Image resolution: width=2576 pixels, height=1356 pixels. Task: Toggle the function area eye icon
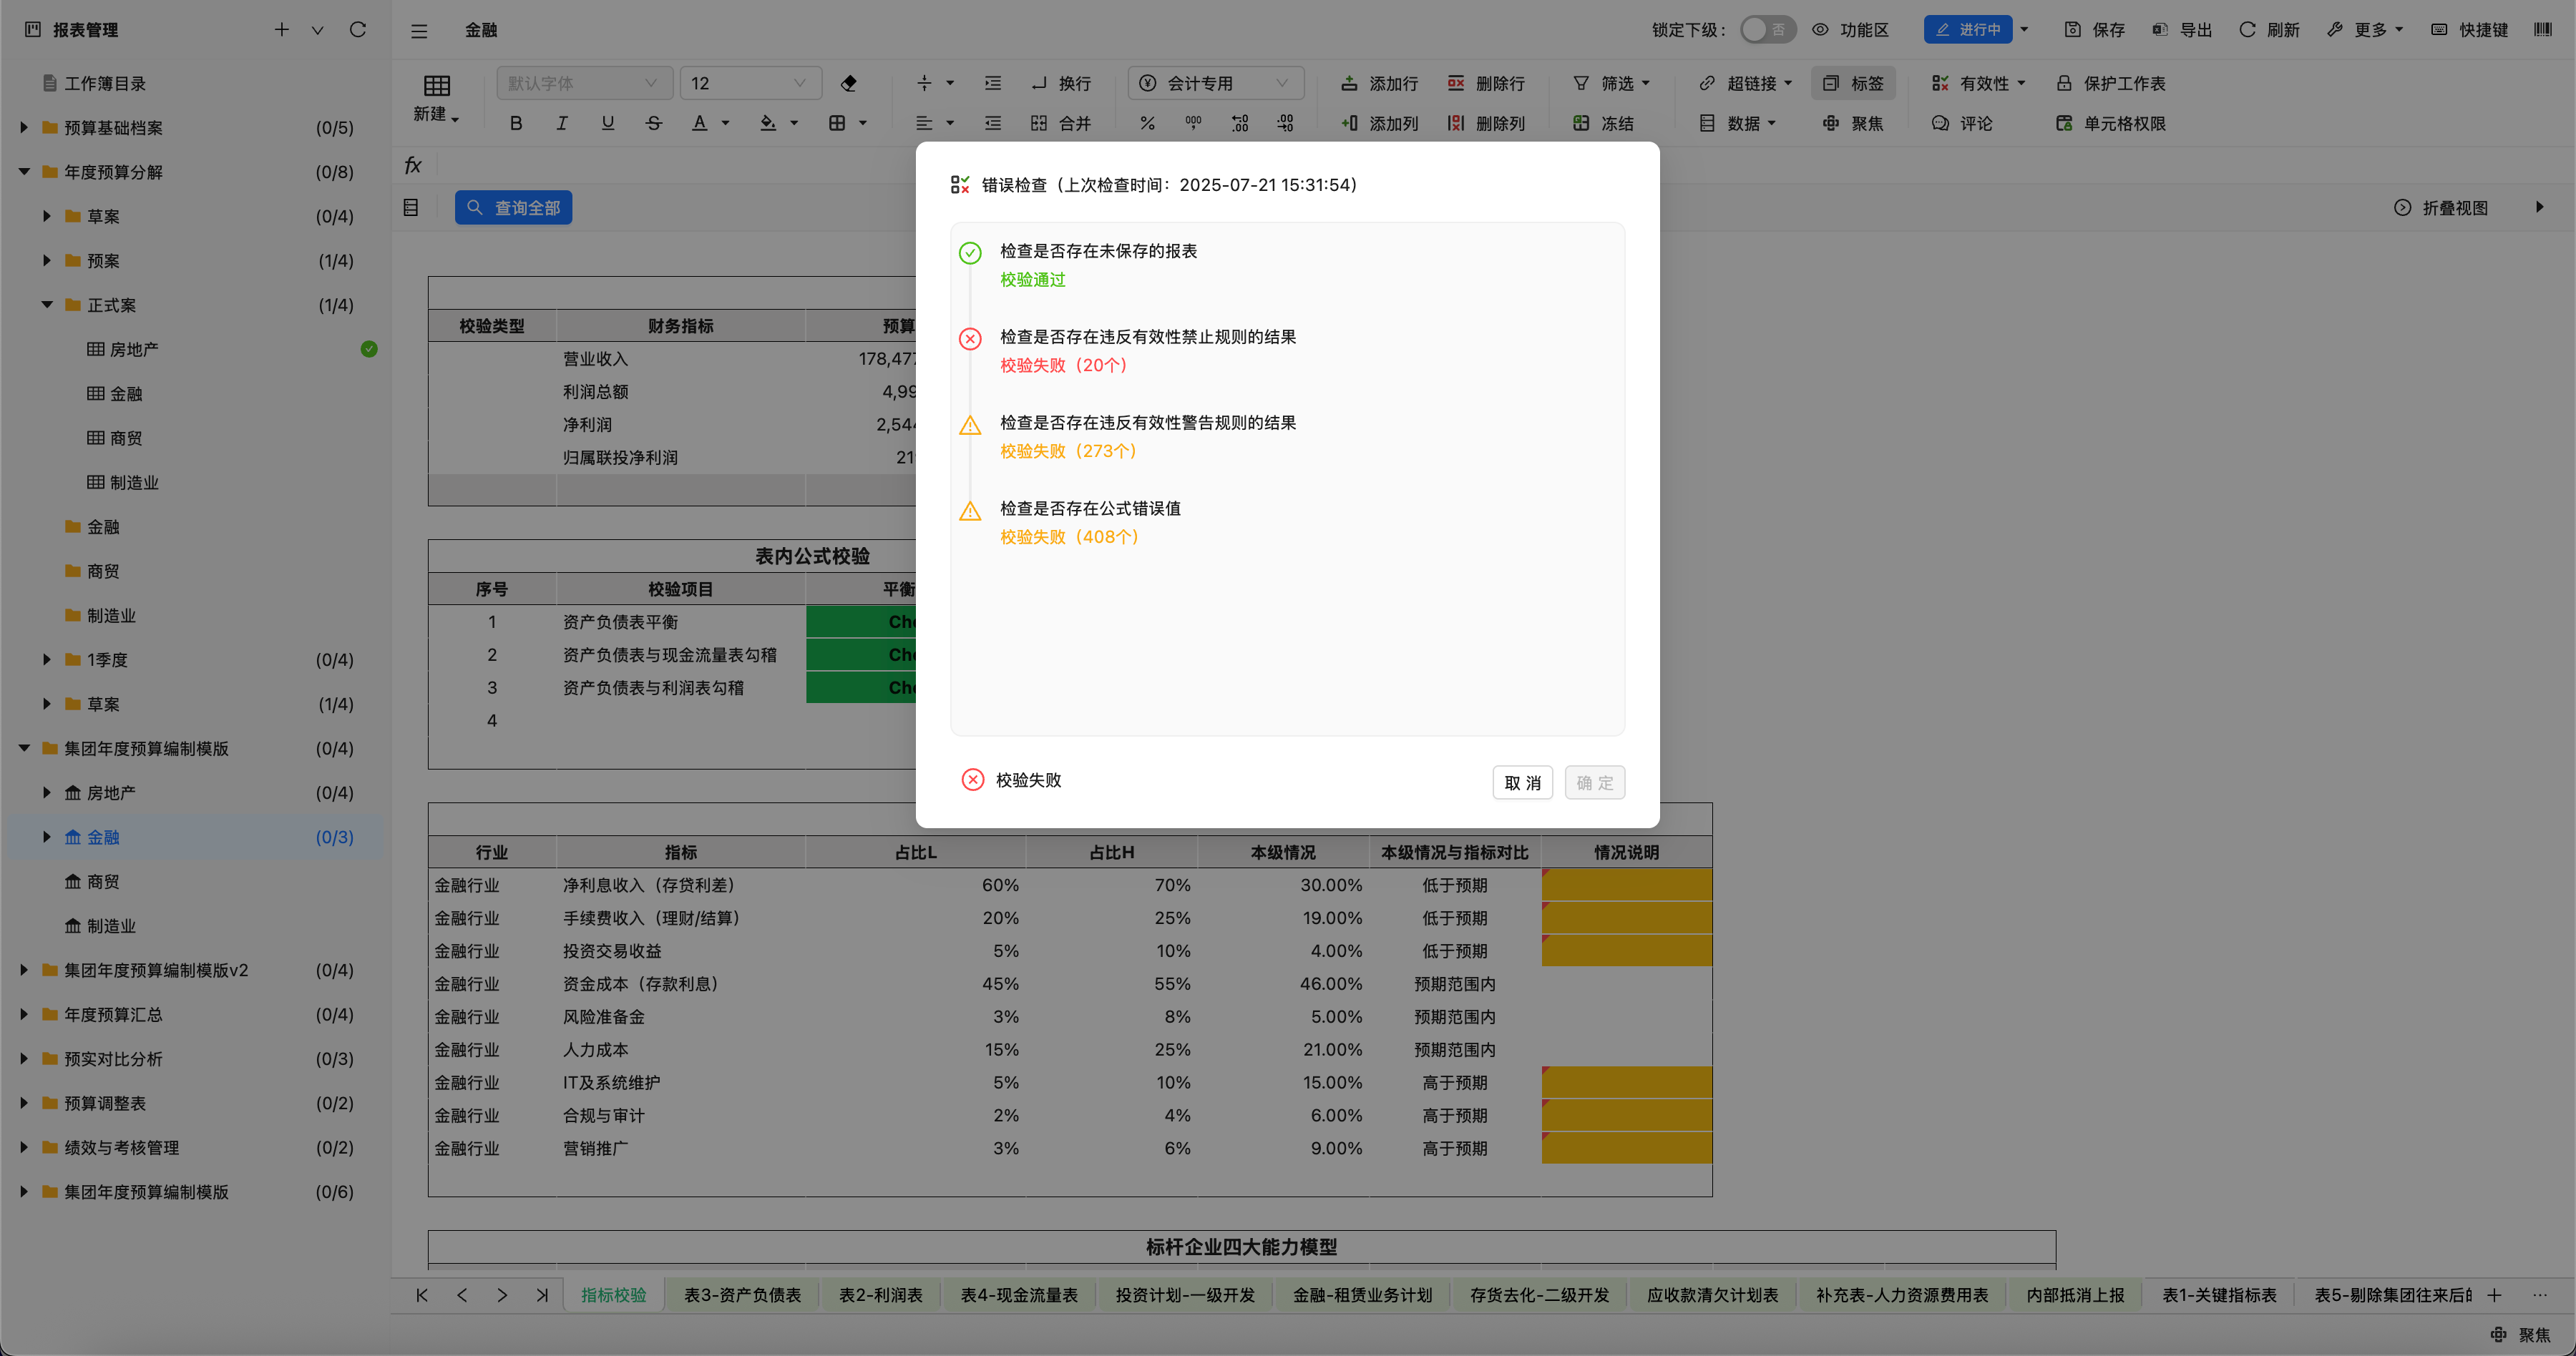coord(1820,30)
